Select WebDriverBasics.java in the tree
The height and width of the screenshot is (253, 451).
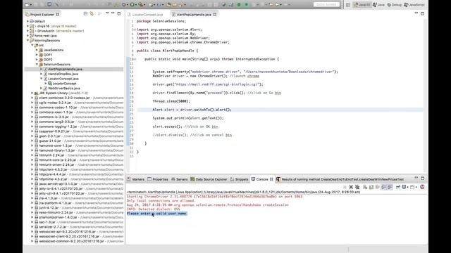(64, 89)
